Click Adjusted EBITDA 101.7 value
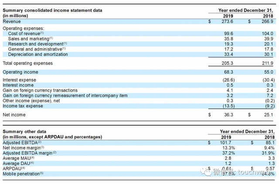This screenshot has height=184, width=279. tap(225, 143)
